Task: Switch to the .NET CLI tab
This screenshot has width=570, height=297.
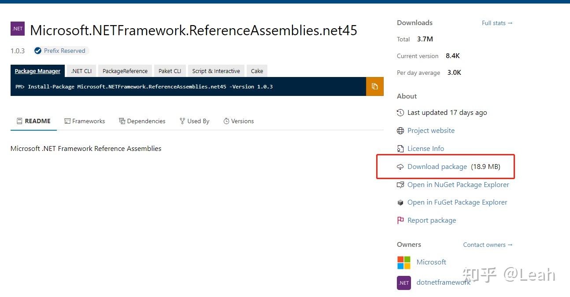Action: (x=81, y=71)
